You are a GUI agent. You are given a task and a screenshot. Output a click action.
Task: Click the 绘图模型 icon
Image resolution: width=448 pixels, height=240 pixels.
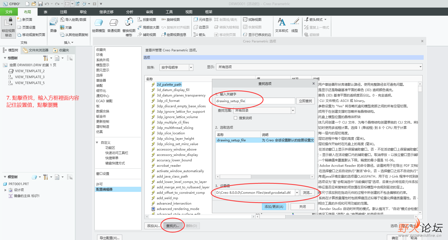coord(98,23)
